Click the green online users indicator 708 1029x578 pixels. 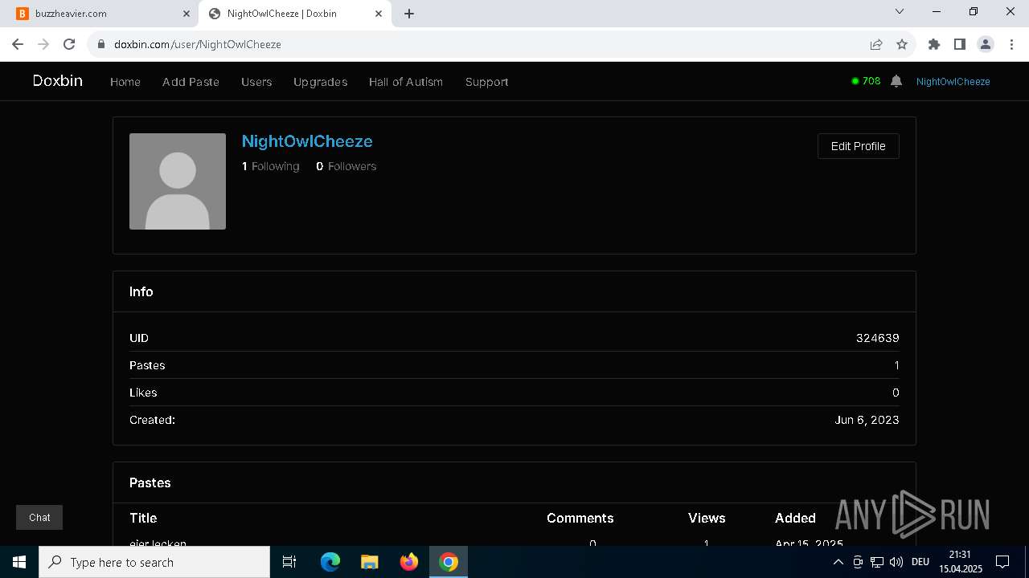tap(867, 81)
